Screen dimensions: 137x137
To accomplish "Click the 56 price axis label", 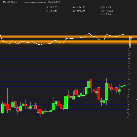I will tap(129, 115).
